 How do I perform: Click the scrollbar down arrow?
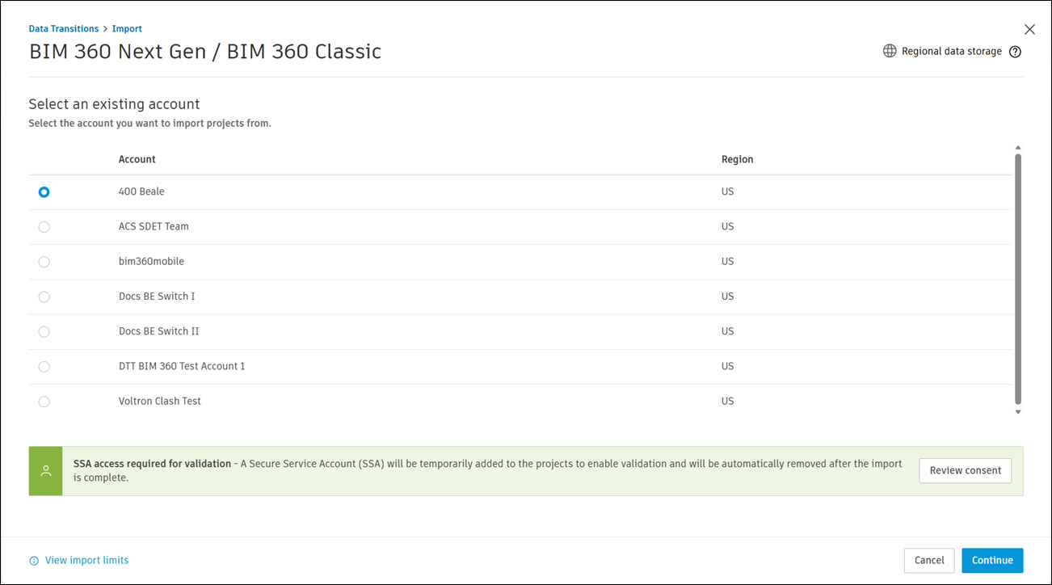click(1018, 412)
